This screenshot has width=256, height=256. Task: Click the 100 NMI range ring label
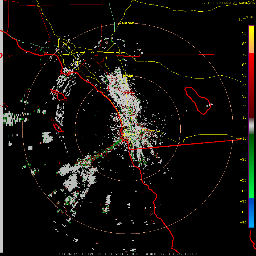pyautogui.click(x=128, y=23)
